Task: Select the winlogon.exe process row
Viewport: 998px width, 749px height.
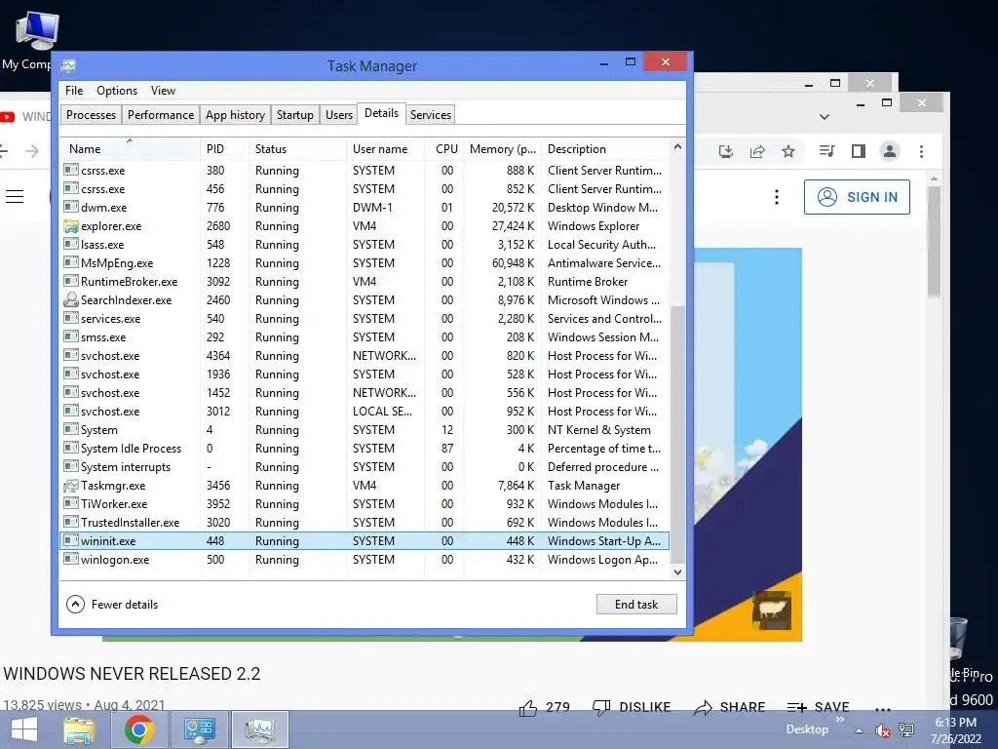Action: [x=365, y=559]
